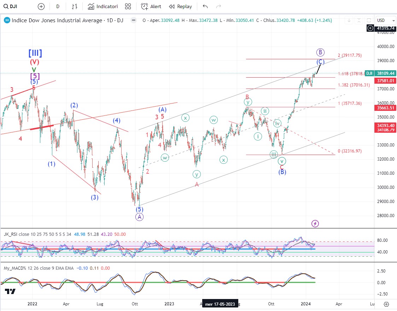Click the opening value 33092.48

coord(170,20)
